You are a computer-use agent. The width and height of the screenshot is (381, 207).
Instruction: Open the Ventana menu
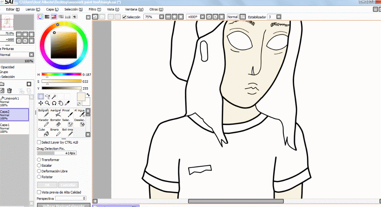pyautogui.click(x=134, y=9)
